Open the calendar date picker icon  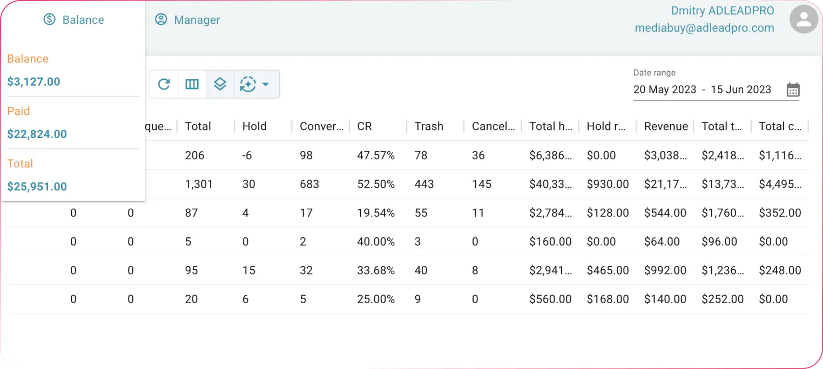pos(793,90)
